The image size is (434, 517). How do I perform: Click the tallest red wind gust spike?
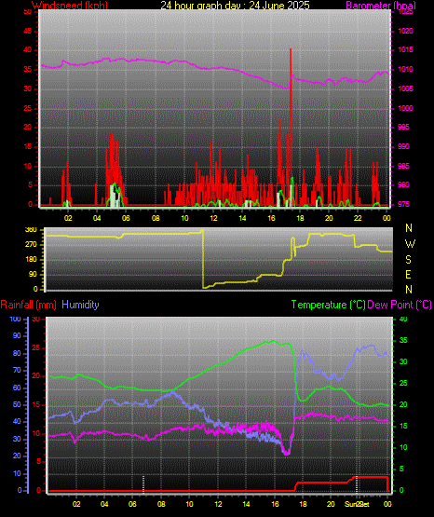coord(291,126)
